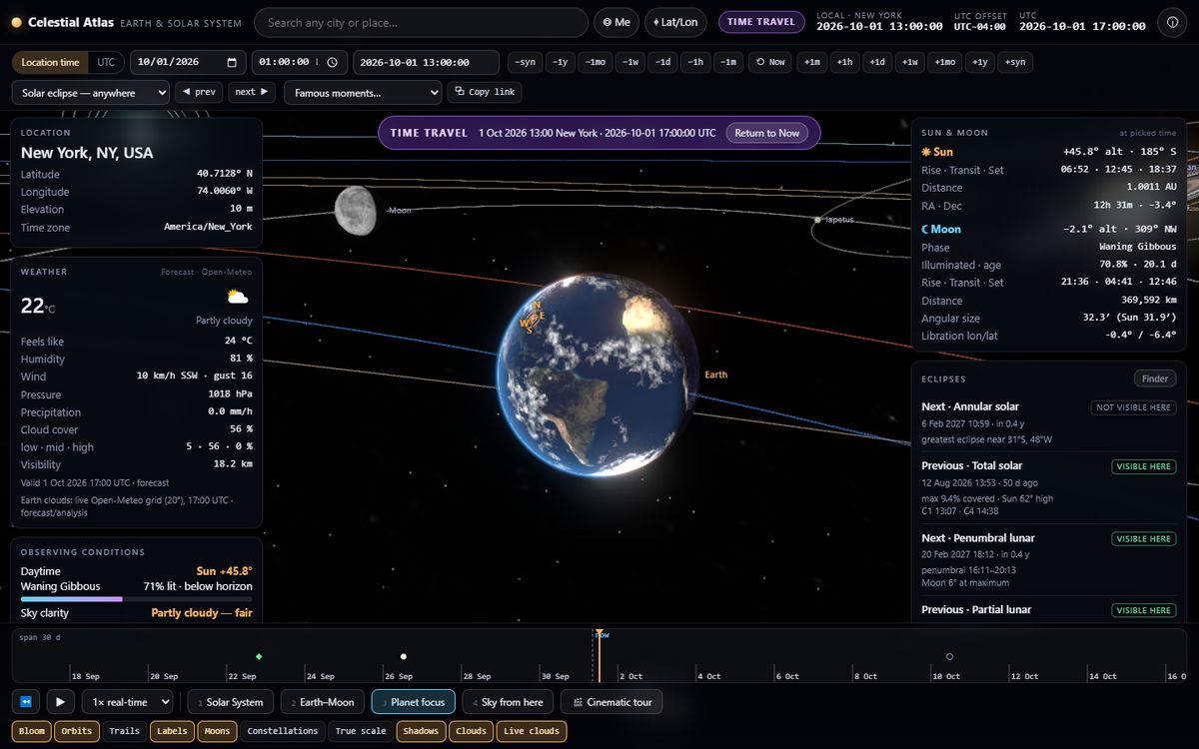Click the partly cloudy weather icon
The image size is (1199, 749).
pyautogui.click(x=238, y=297)
